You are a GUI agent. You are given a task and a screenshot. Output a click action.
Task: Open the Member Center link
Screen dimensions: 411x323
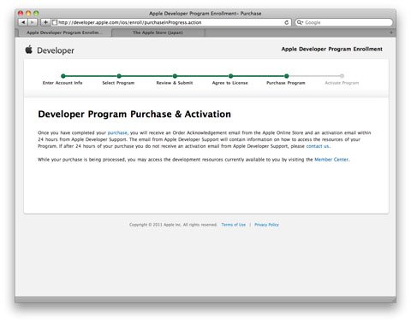pos(331,160)
